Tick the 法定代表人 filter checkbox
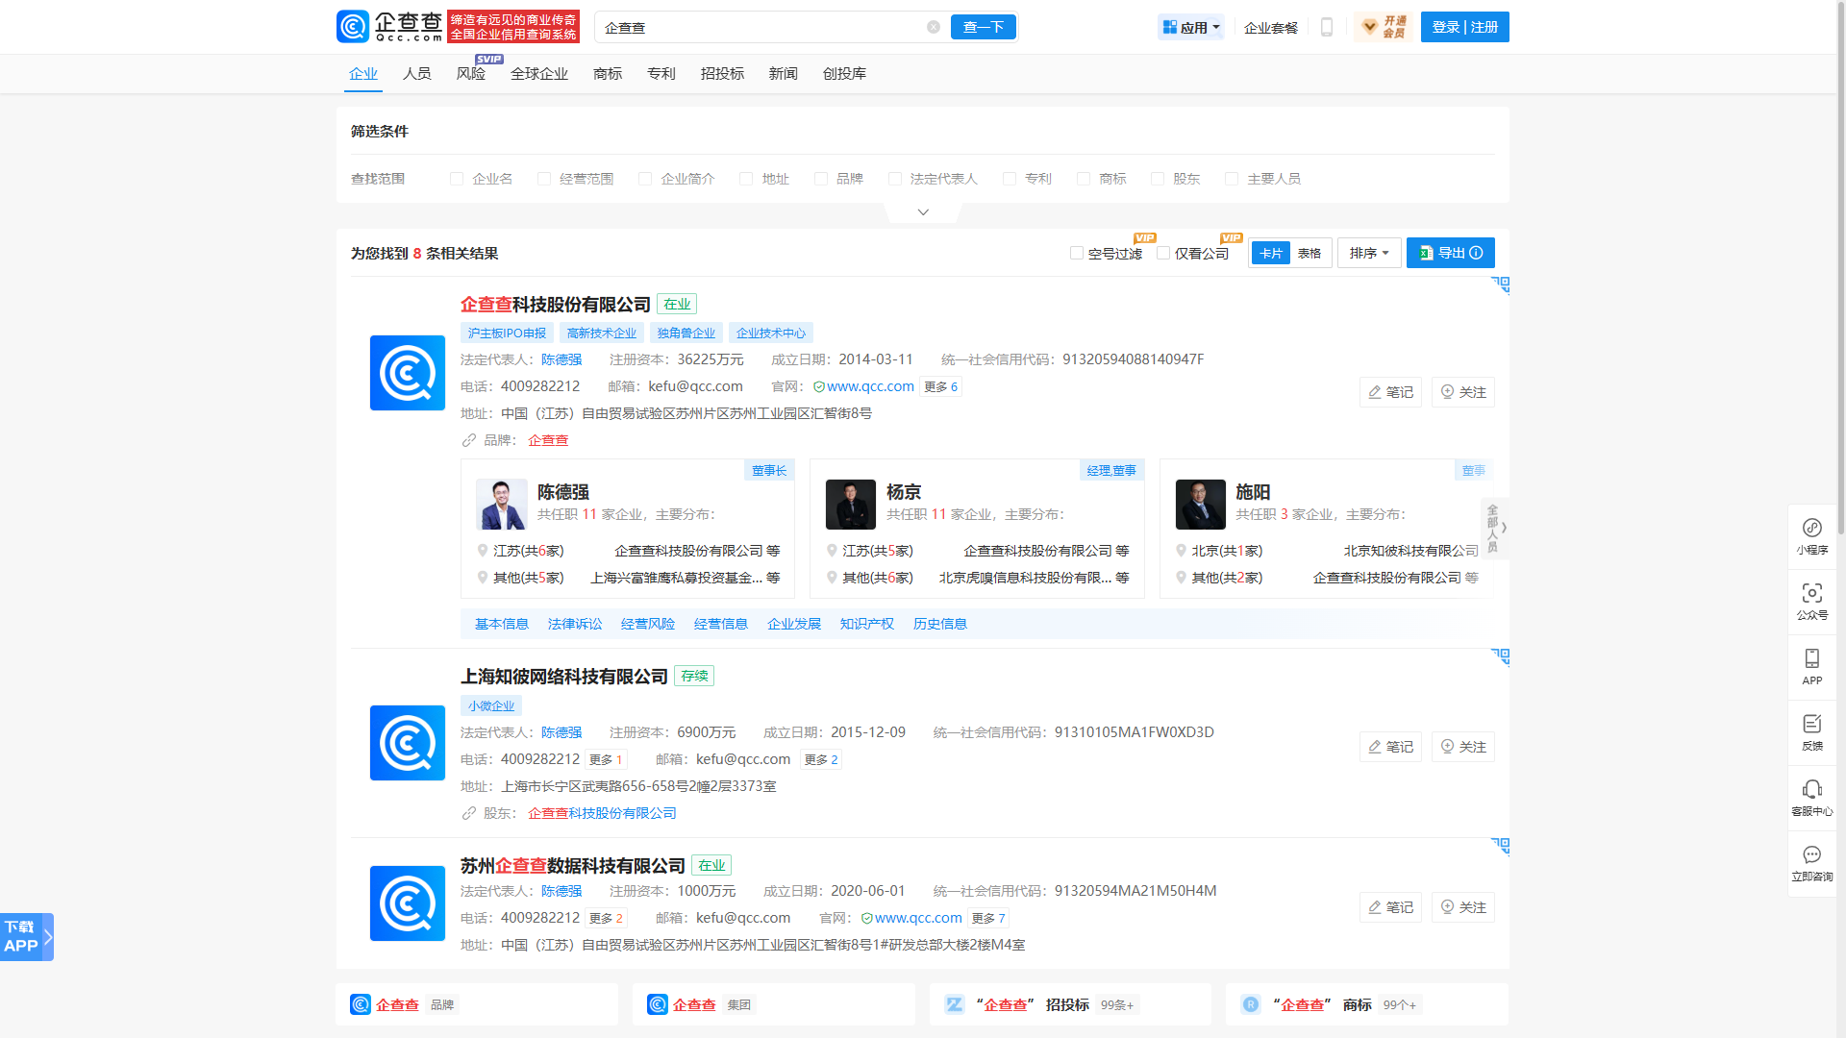Screen dimensions: 1846x1038 895,179
